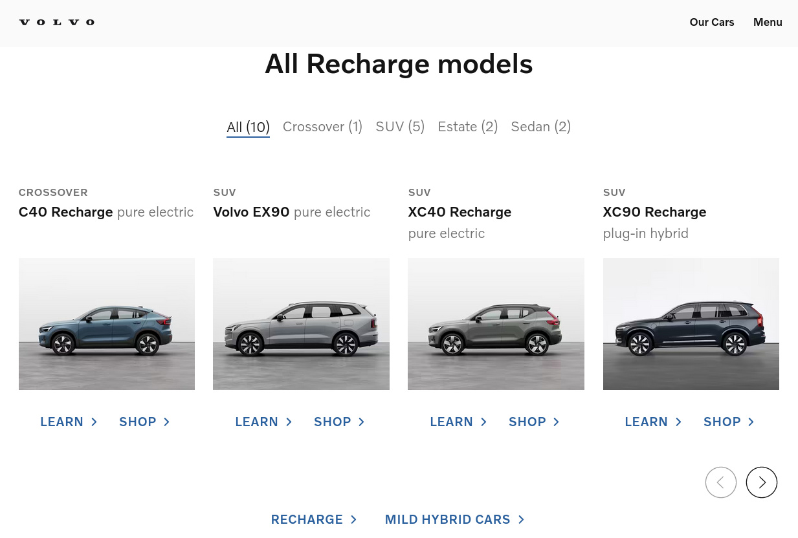Learn about the C40 Recharge

coord(69,422)
